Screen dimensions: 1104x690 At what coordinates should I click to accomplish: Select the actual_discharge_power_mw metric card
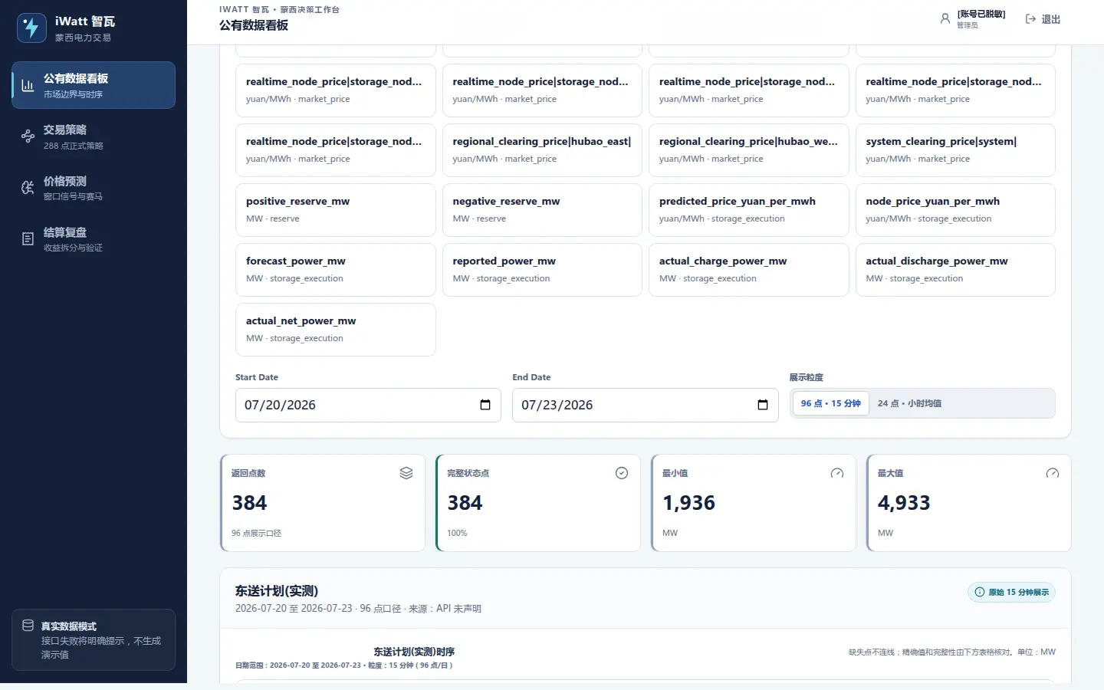coord(955,270)
